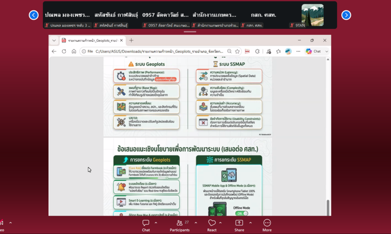Close the Geoplots PDF tab
The width and height of the screenshot is (391, 234).
pos(121,40)
